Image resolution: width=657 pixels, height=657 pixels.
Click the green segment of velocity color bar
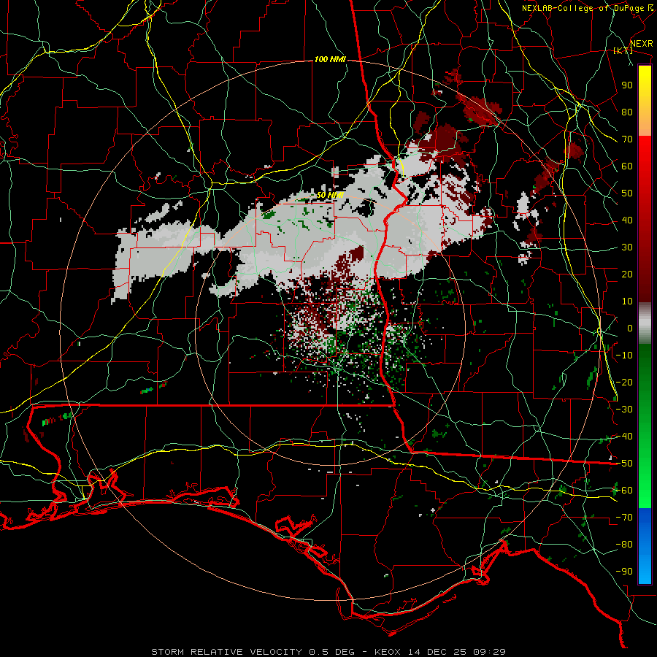[645, 426]
